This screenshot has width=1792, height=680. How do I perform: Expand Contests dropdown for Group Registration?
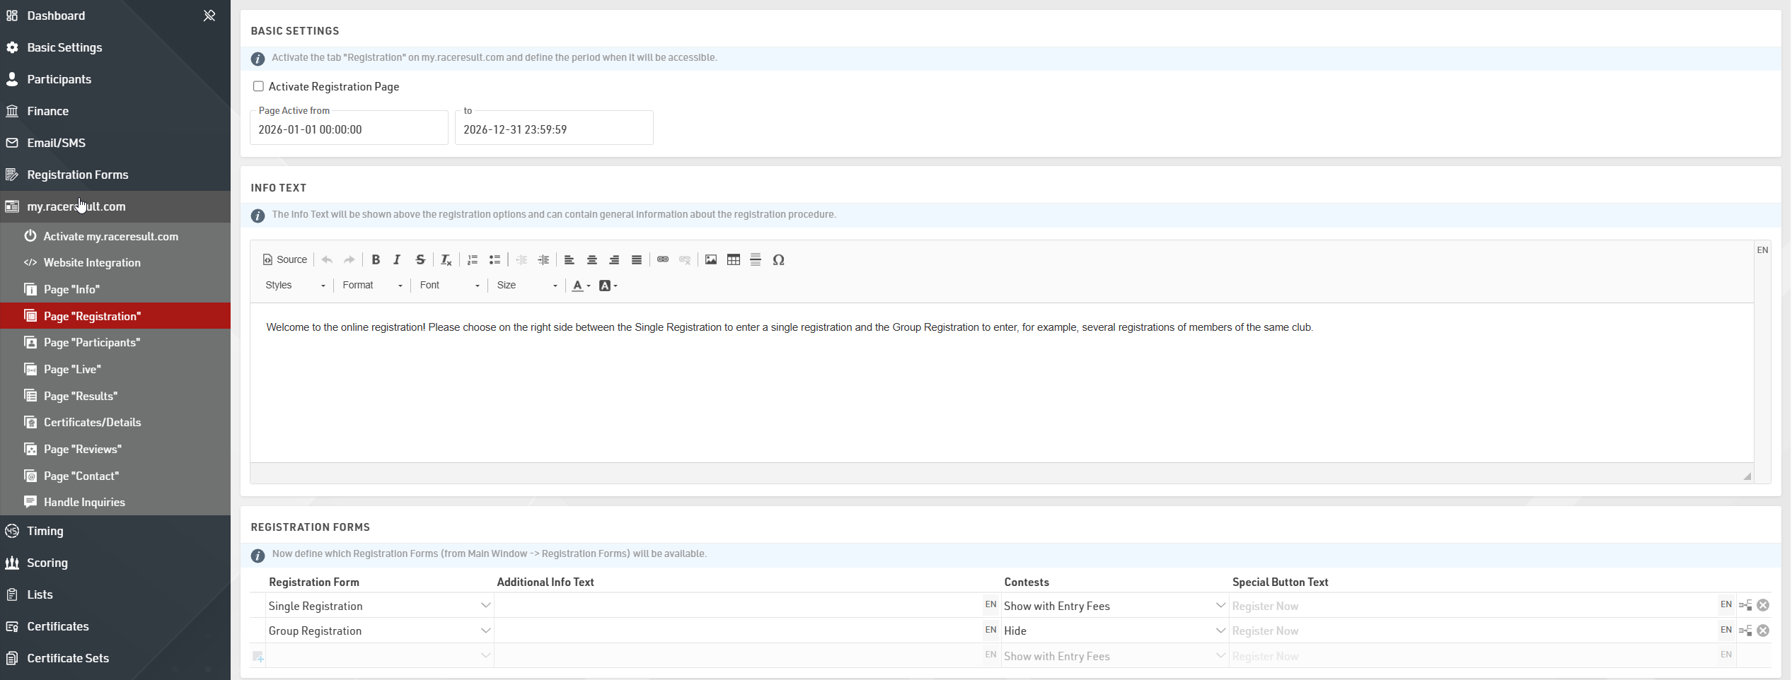pos(1220,631)
